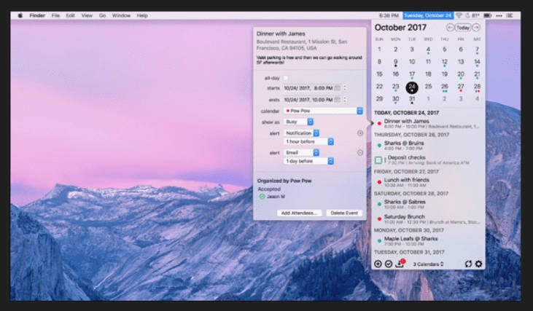533x311 pixels.
Task: Open the starts date picker calendar icon
Action: [337, 88]
